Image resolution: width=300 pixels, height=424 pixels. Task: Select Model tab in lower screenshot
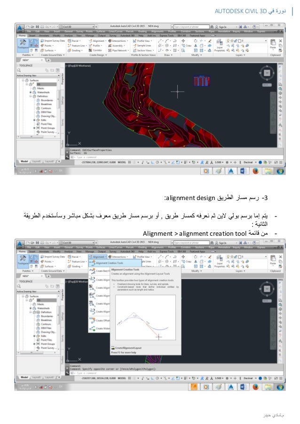[24, 377]
